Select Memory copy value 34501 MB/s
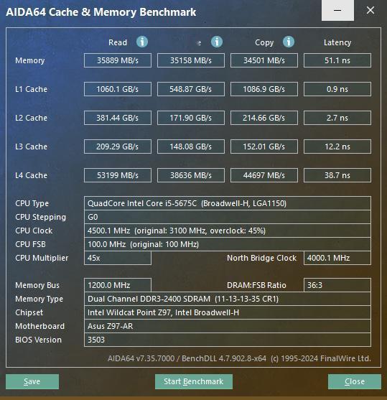Image resolution: width=387 pixels, height=400 pixels. [x=264, y=60]
